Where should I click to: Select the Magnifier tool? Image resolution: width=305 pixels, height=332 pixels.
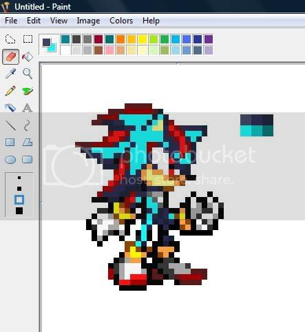pos(28,74)
